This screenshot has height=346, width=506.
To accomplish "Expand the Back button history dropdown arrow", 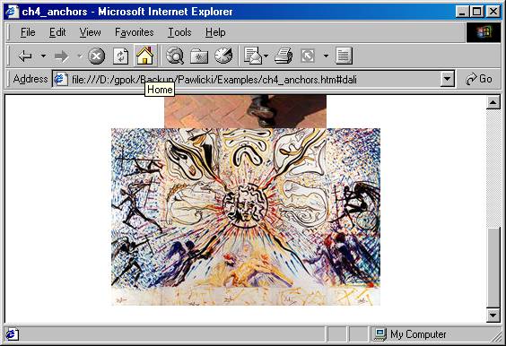I will [x=43, y=56].
